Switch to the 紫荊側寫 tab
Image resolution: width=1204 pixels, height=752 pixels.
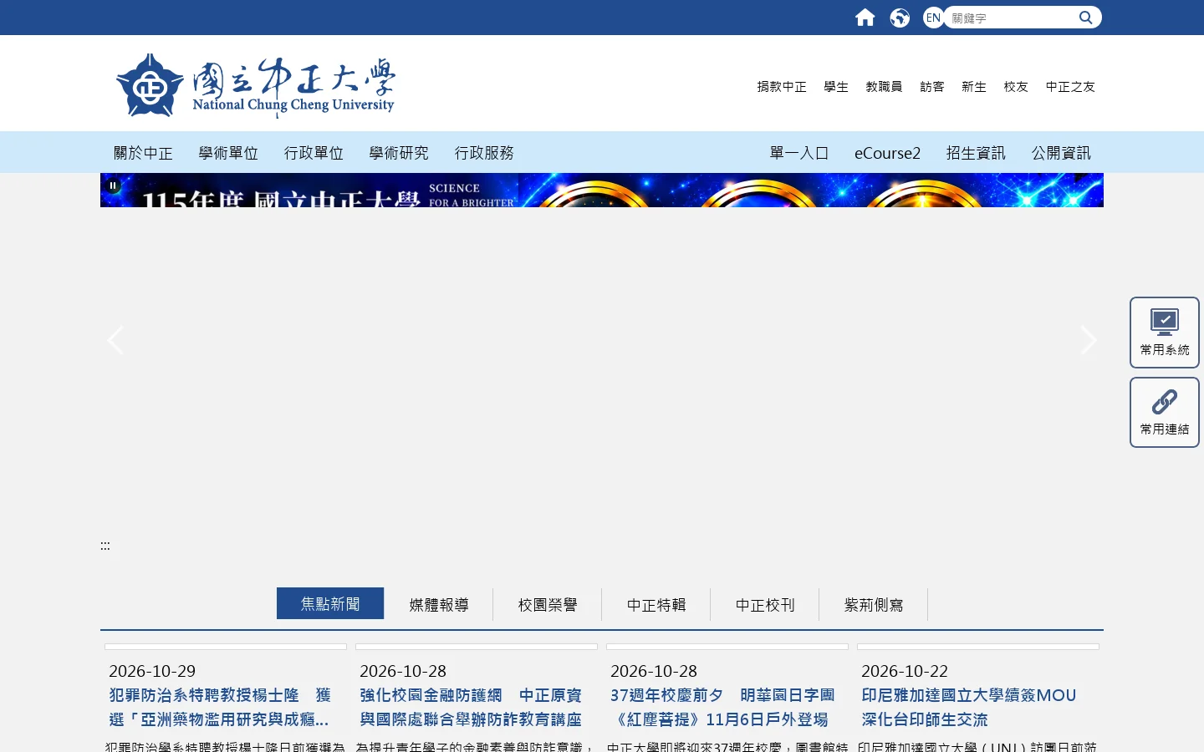874,604
